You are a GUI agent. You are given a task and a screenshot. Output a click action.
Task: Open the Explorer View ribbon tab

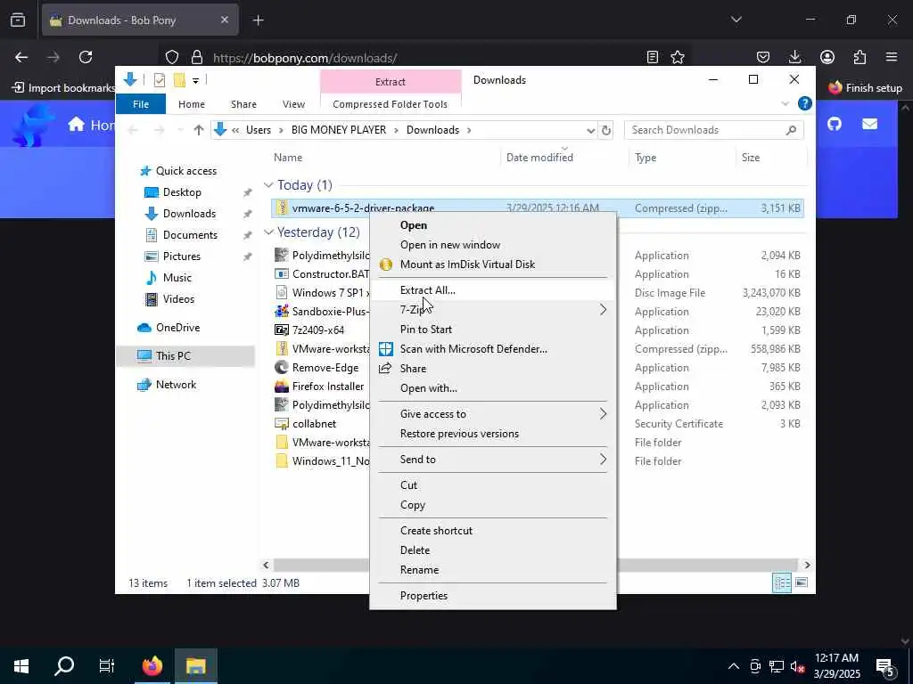click(293, 104)
